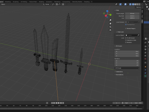Open the Object menu in header
149x112 pixels.
(x=3, y=4)
